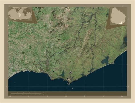
Task: Click the world locator inset map
Action: tap(20, 14)
